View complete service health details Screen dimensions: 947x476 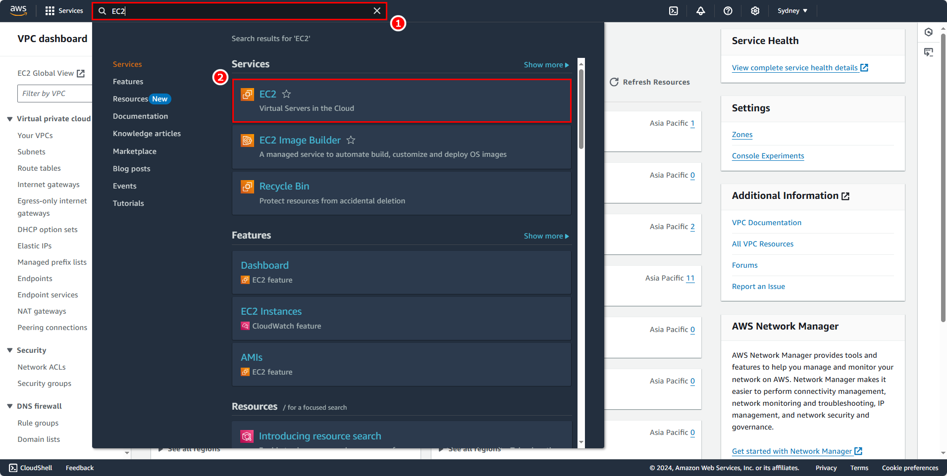pyautogui.click(x=800, y=68)
